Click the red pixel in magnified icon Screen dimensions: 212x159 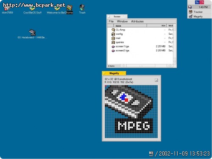(x=126, y=100)
